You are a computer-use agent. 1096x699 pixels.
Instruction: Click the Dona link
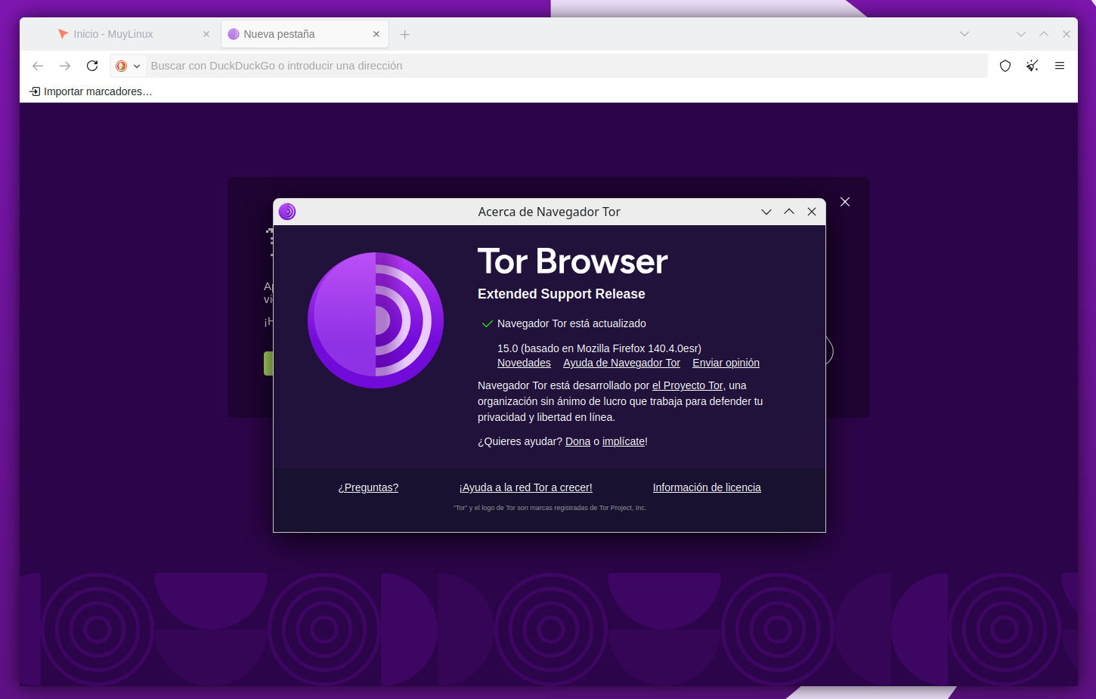pos(577,441)
